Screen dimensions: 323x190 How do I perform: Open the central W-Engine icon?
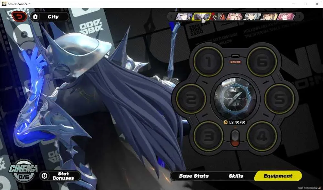235,98
